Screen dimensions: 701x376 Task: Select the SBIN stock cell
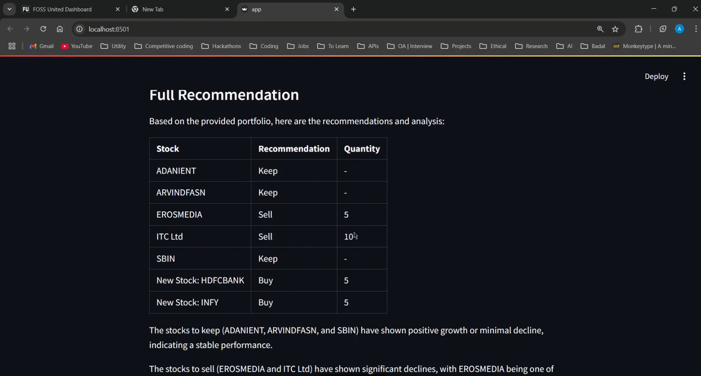pos(200,258)
